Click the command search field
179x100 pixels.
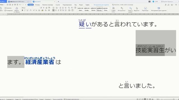point(123,5)
